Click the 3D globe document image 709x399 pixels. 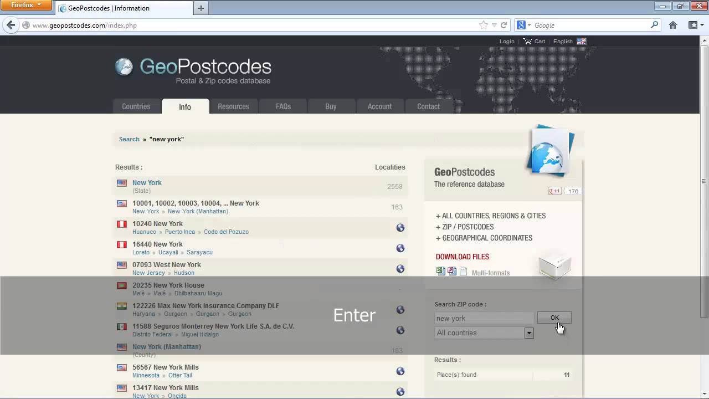point(549,150)
